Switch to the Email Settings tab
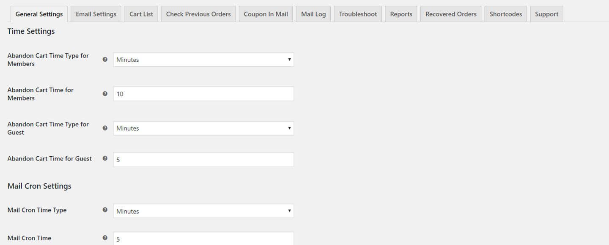The width and height of the screenshot is (609, 245). [x=96, y=14]
